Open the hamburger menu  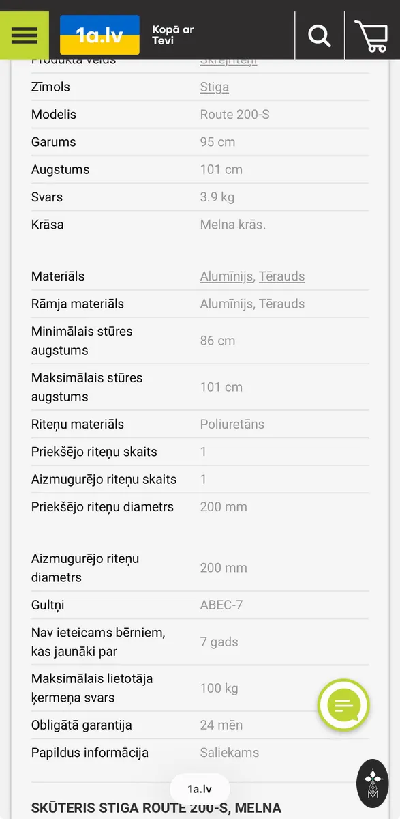(x=25, y=35)
